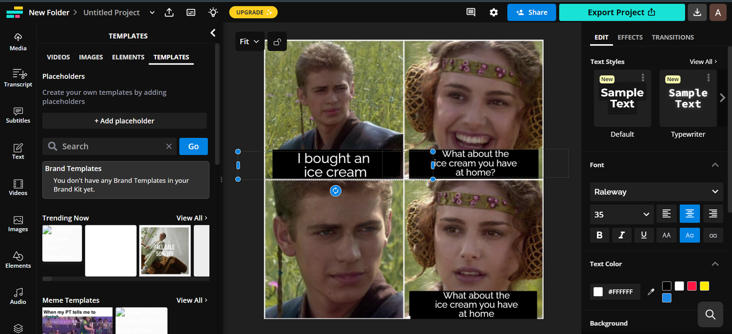Open the Subtitles sidebar panel
This screenshot has height=334, width=732.
[18, 114]
